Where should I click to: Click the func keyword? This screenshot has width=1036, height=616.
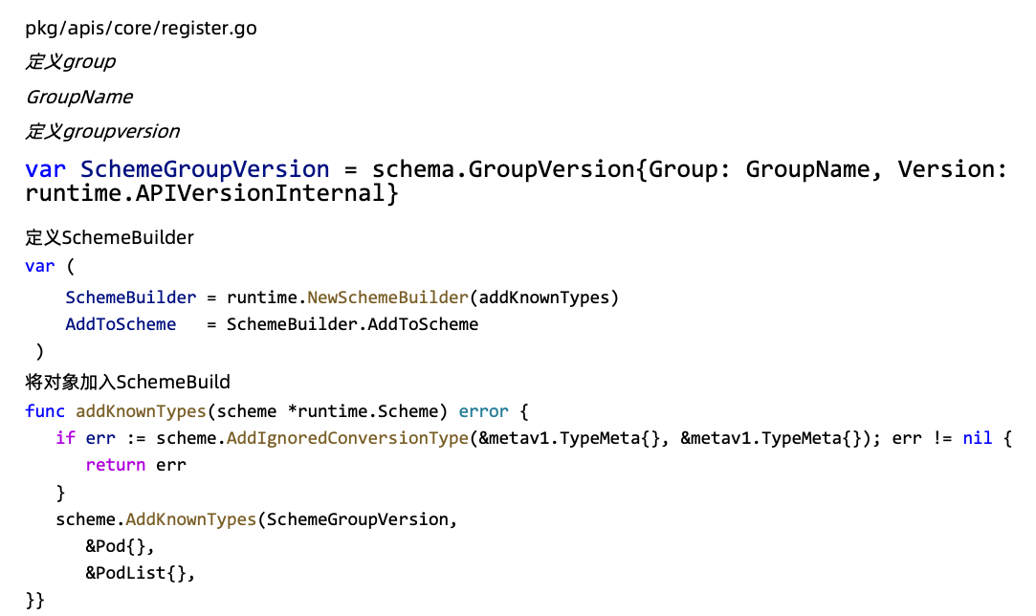tap(45, 411)
